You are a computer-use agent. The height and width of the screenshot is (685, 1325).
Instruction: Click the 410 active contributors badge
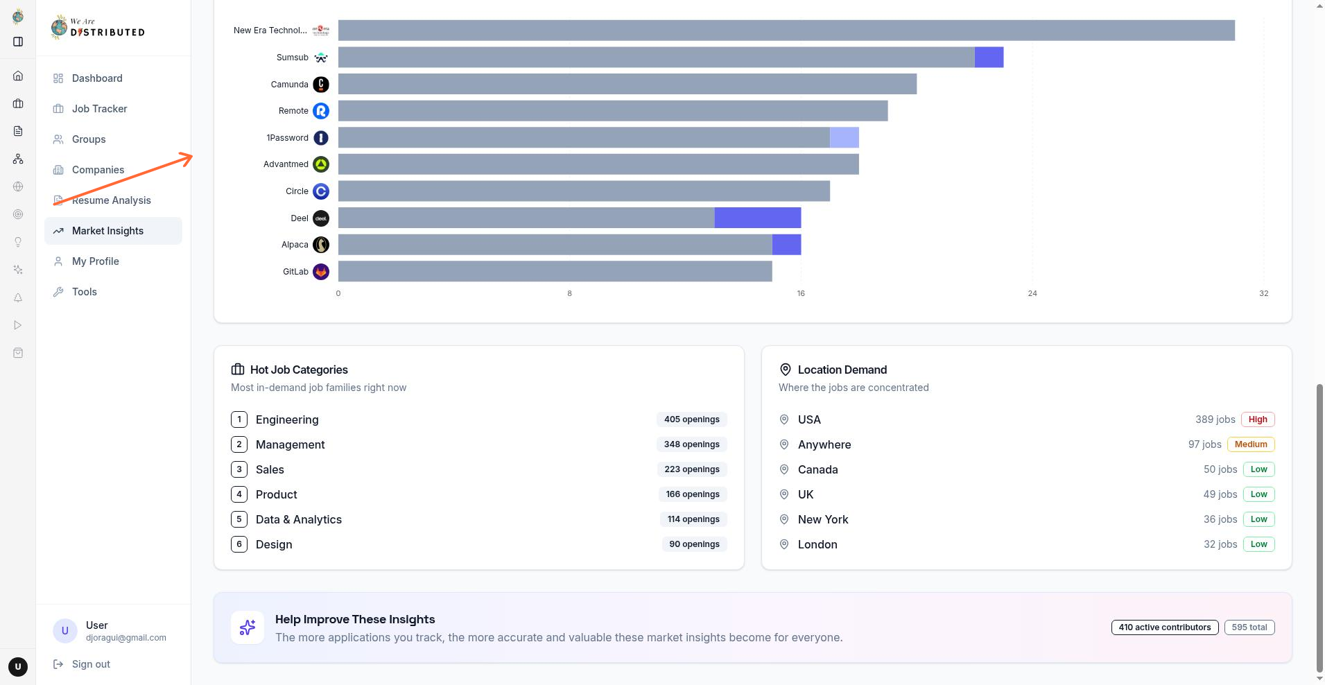[x=1165, y=627]
